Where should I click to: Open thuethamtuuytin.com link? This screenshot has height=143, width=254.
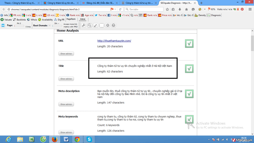click(114, 41)
